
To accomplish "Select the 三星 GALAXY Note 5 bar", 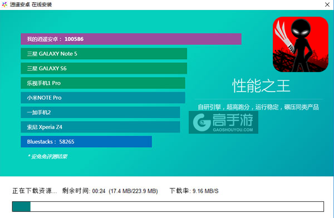I will (x=104, y=54).
